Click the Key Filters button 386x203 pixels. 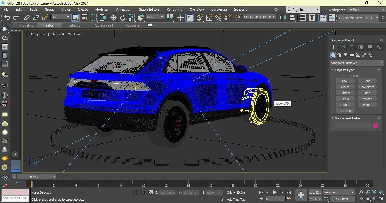342,199
